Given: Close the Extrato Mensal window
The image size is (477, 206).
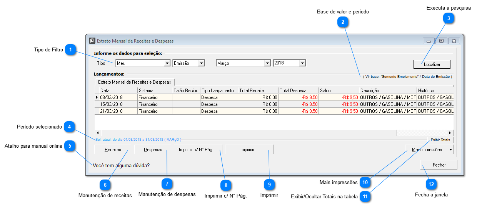Looking at the screenshot, I should (x=454, y=41).
